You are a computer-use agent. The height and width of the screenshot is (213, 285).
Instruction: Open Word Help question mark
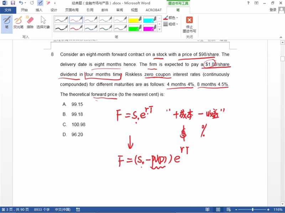pyautogui.click(x=248, y=3)
